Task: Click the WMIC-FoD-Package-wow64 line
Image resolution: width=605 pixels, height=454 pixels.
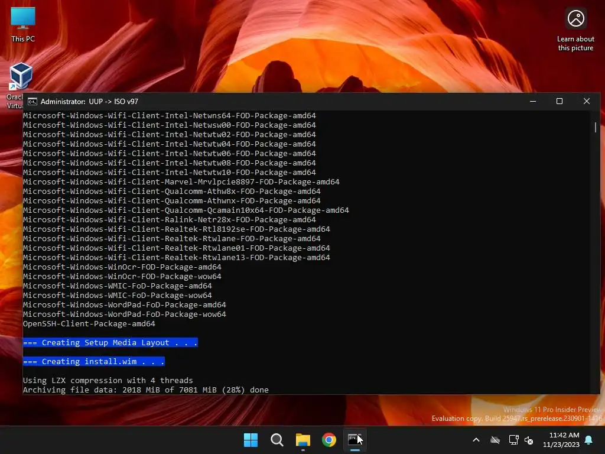Action: coord(118,296)
